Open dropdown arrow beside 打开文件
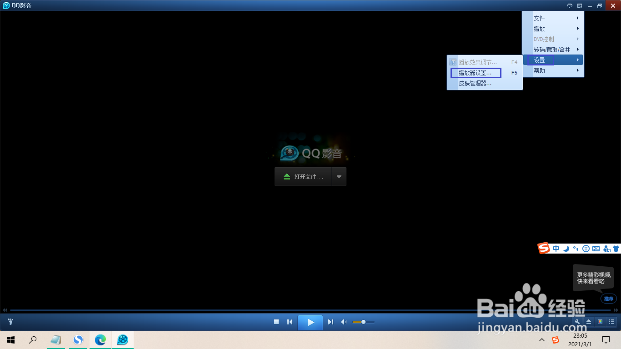Screen dimensions: 621x349 click(x=339, y=176)
